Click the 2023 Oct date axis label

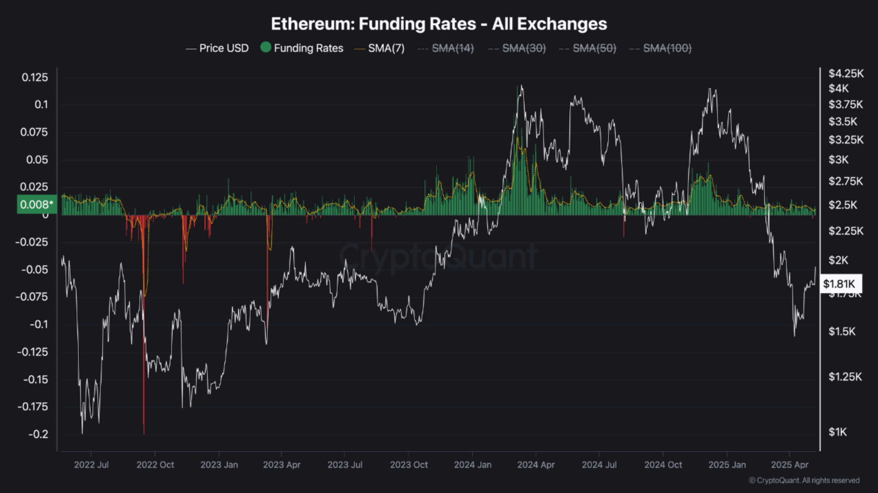pos(409,465)
